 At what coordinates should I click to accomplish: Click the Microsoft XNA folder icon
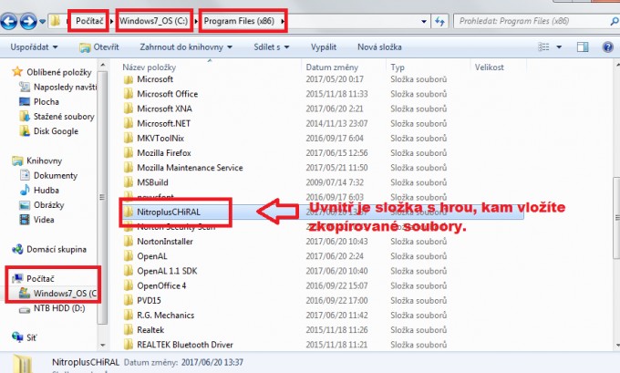pos(129,109)
